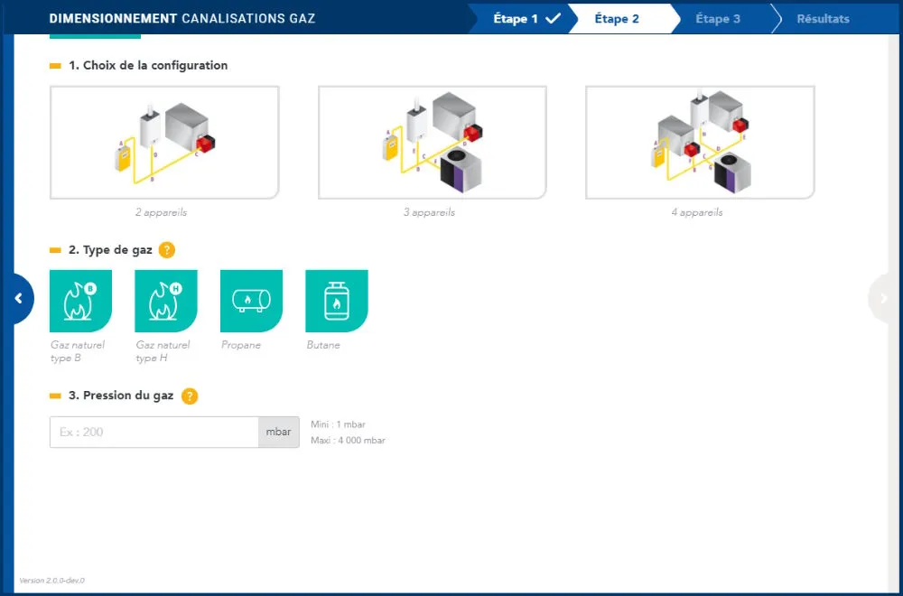Screen dimensions: 903x596
Task: Open the Résultats tab
Action: (x=822, y=18)
